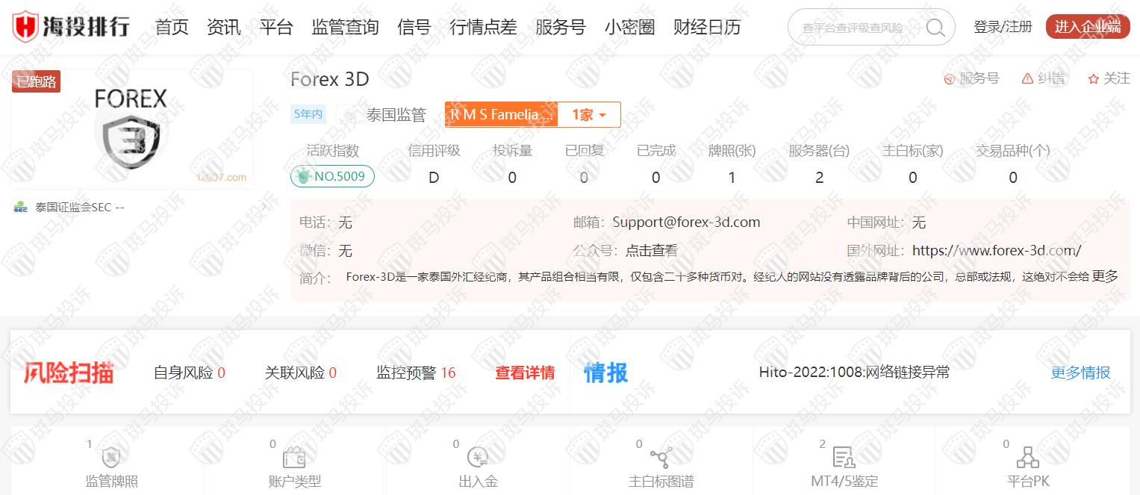The image size is (1140, 495).
Task: Open the forex-3d.com foreign website link
Action: coord(996,251)
